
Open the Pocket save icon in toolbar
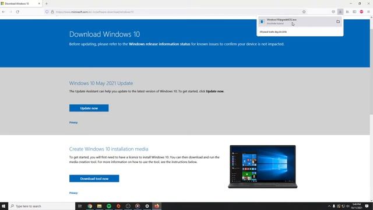[333, 12]
